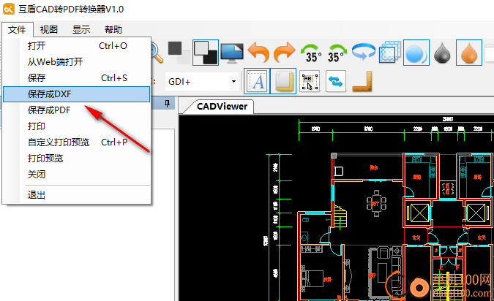Screen dimensions: 494x301
Task: Click the yellow staircase symbol in the floor plan
Action: tap(340, 217)
